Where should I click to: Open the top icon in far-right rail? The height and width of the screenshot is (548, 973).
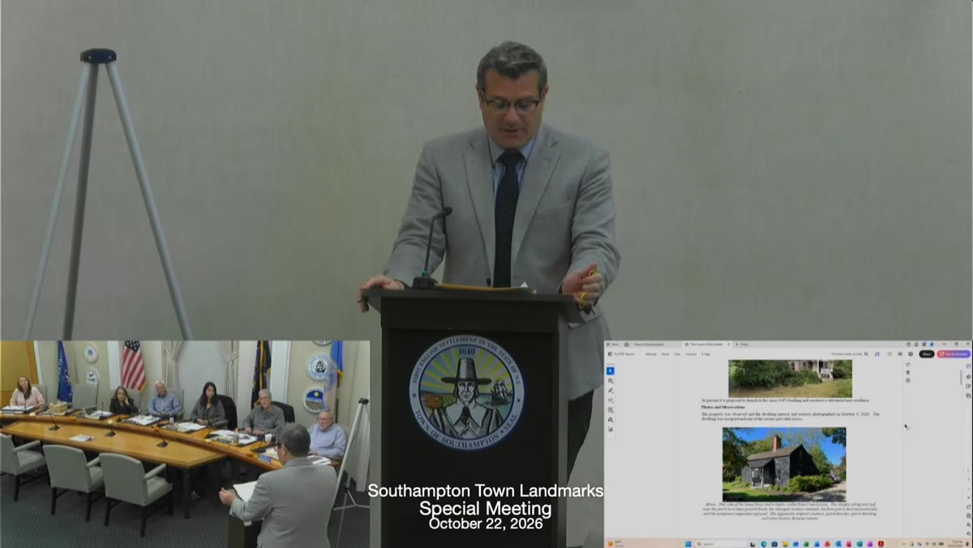pos(968,366)
